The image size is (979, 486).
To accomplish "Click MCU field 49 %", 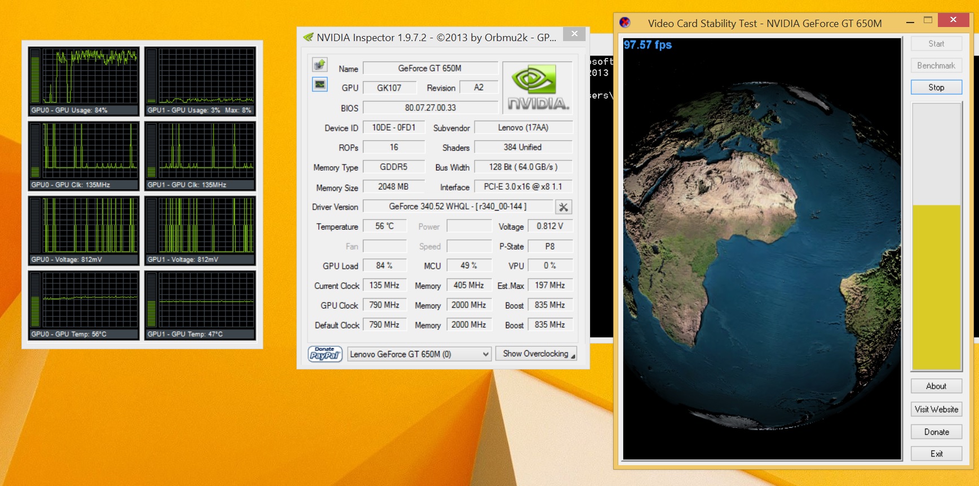I will (x=469, y=266).
